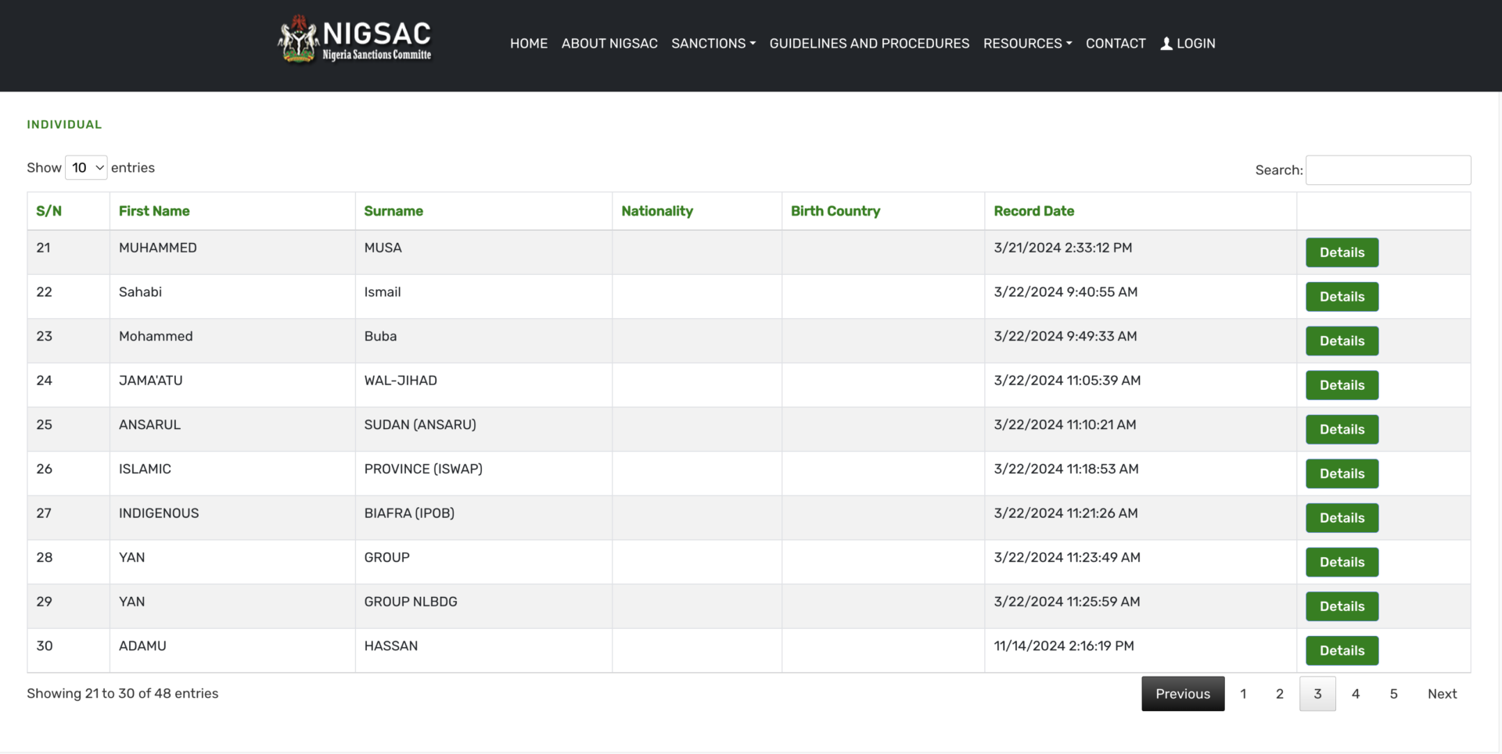Open Details for ADAMU HASSAN
This screenshot has width=1502, height=754.
(1341, 651)
